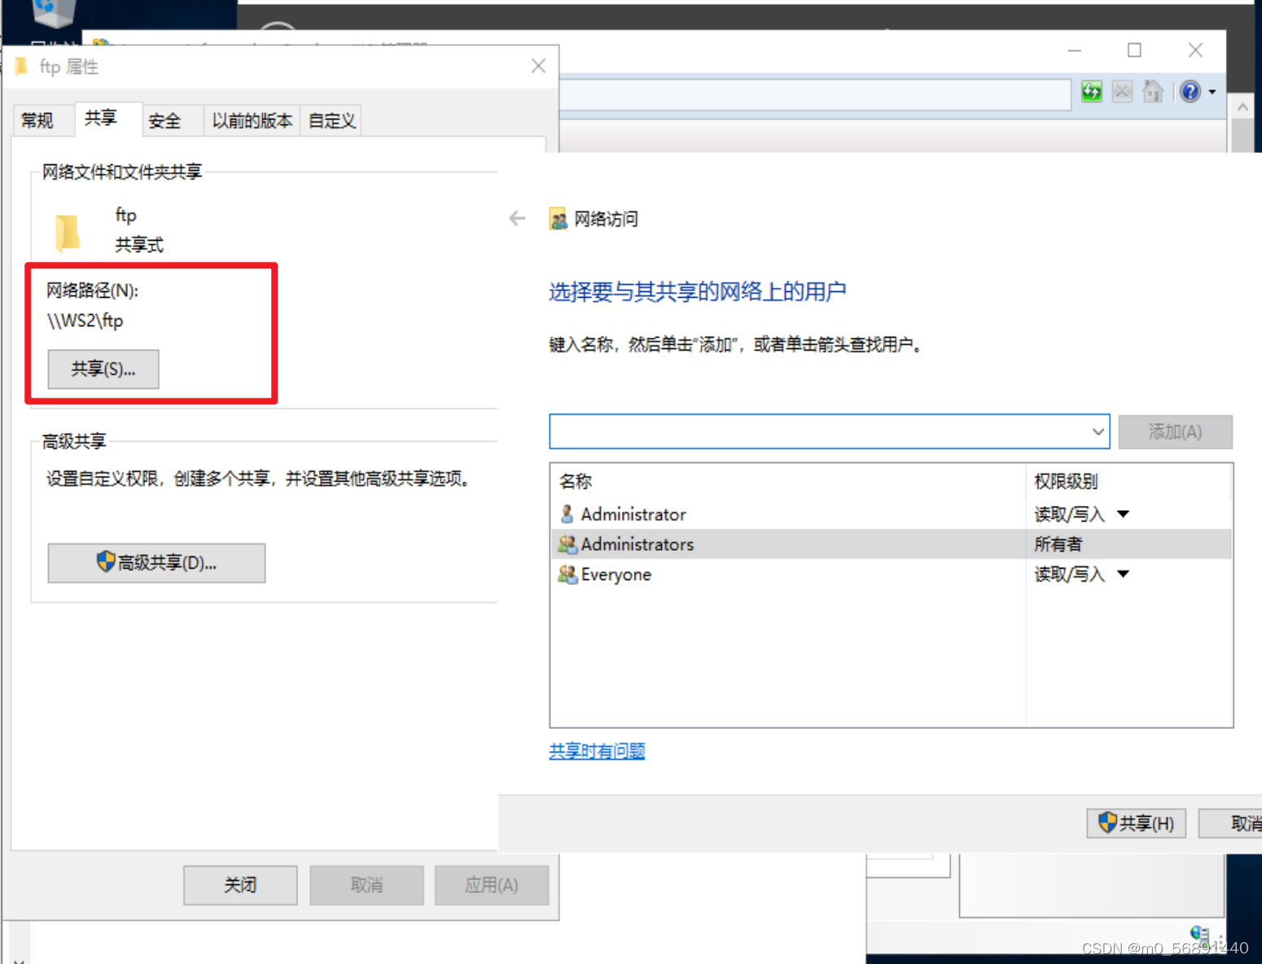Viewport: 1262px width, 964px height.
Task: Open the permission level dropdown for Everyone
Action: coord(1124,574)
